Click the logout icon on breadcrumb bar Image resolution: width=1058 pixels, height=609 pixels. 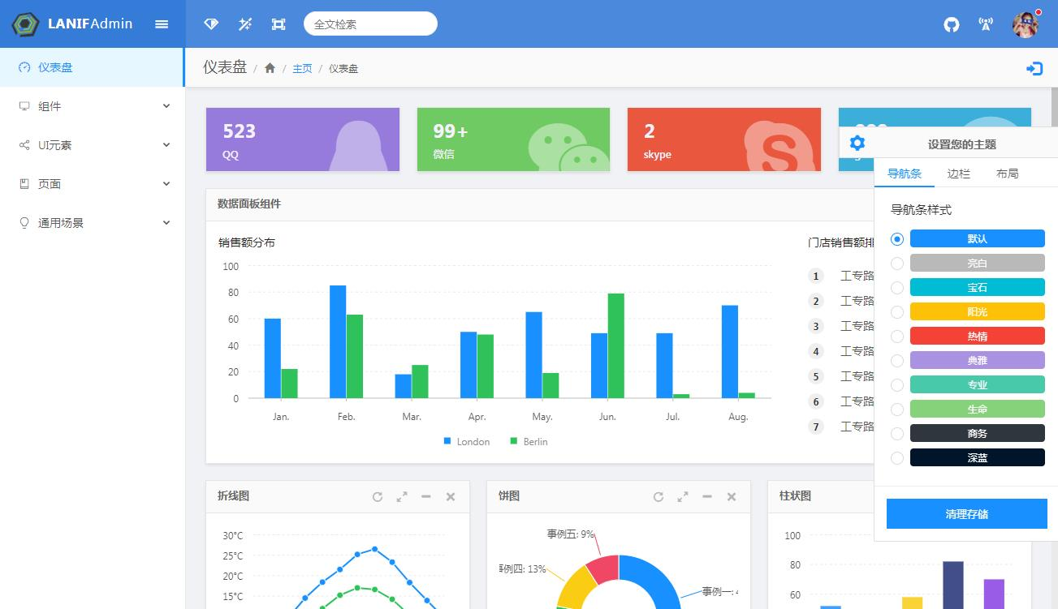click(x=1034, y=69)
